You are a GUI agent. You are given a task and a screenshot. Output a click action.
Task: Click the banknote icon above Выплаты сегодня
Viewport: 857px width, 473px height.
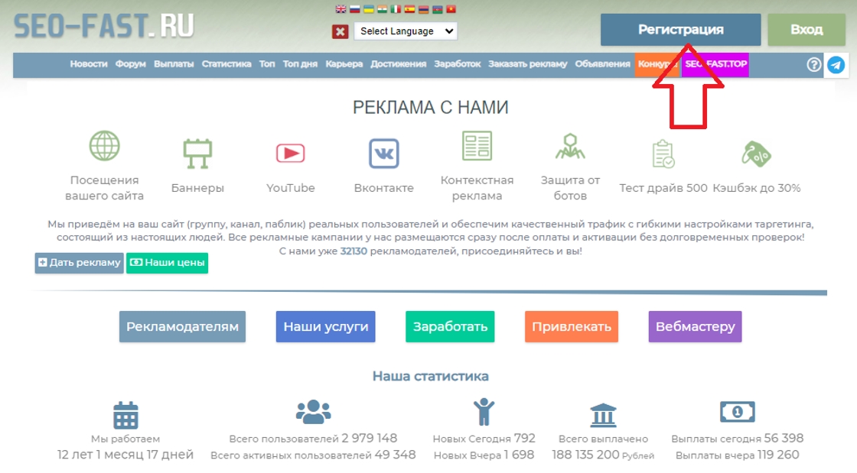point(738,412)
